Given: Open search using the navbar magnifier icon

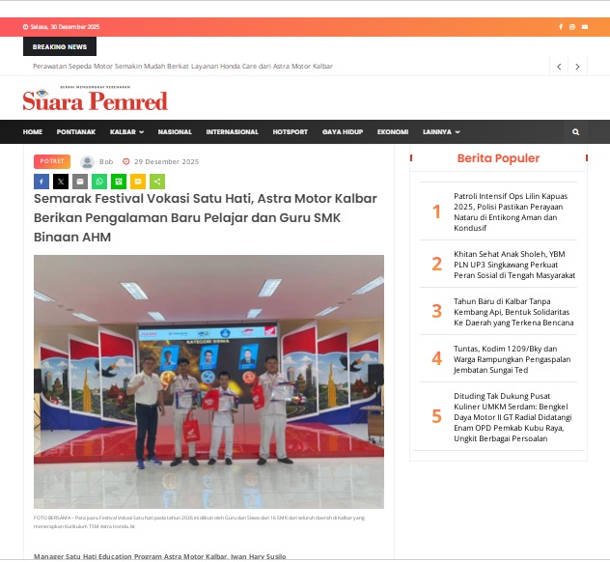Looking at the screenshot, I should point(576,132).
